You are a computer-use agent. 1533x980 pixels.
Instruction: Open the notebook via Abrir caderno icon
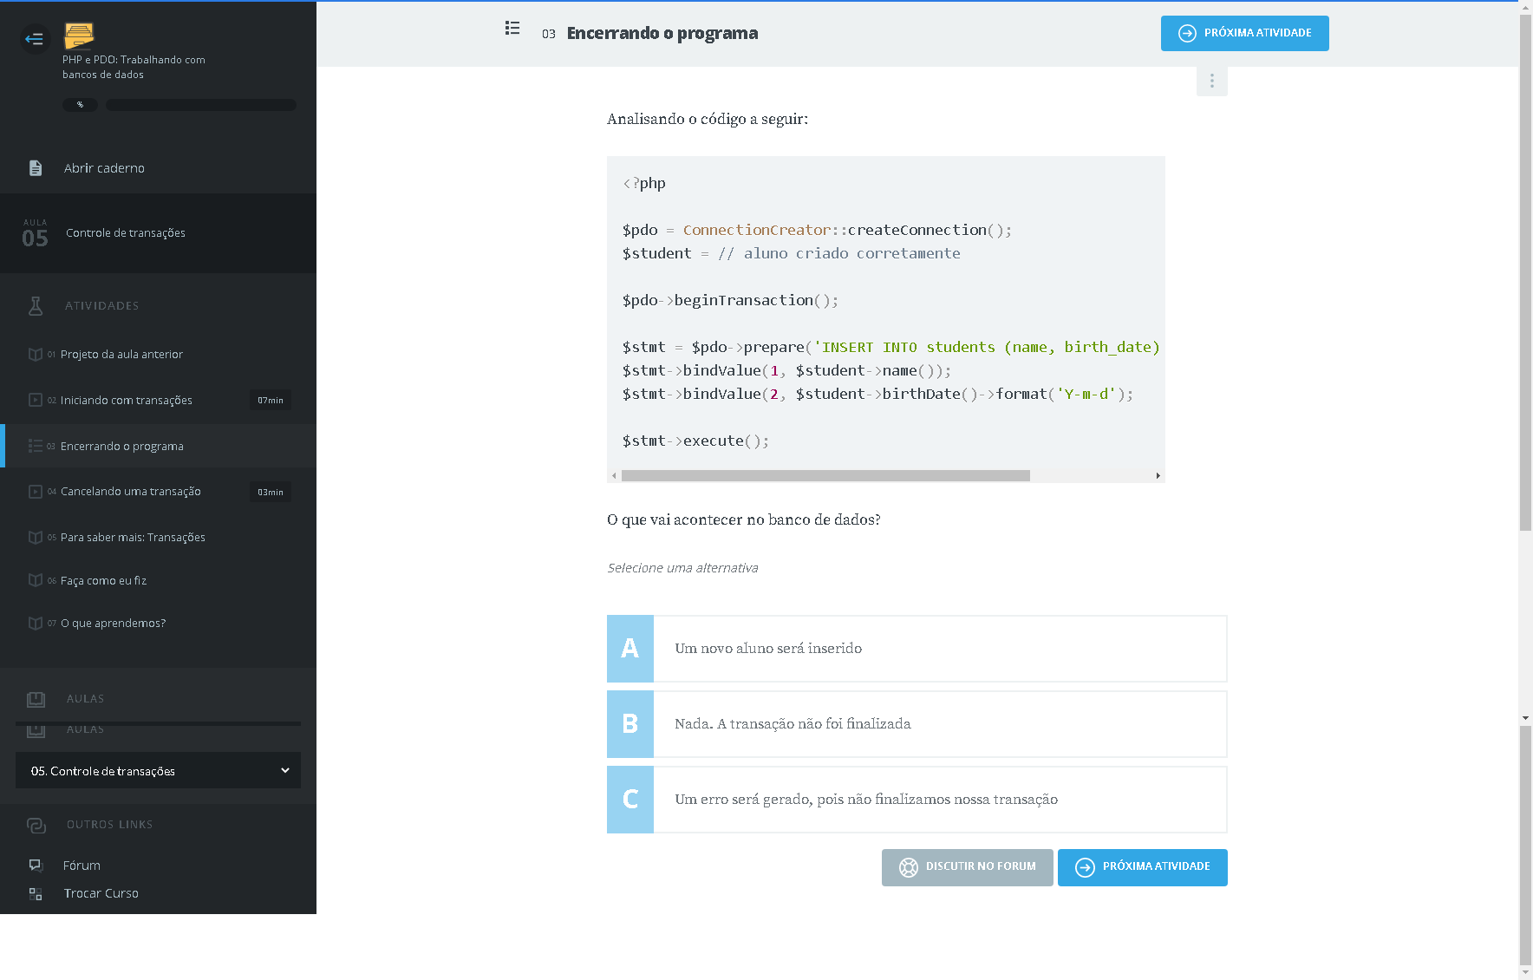[36, 168]
